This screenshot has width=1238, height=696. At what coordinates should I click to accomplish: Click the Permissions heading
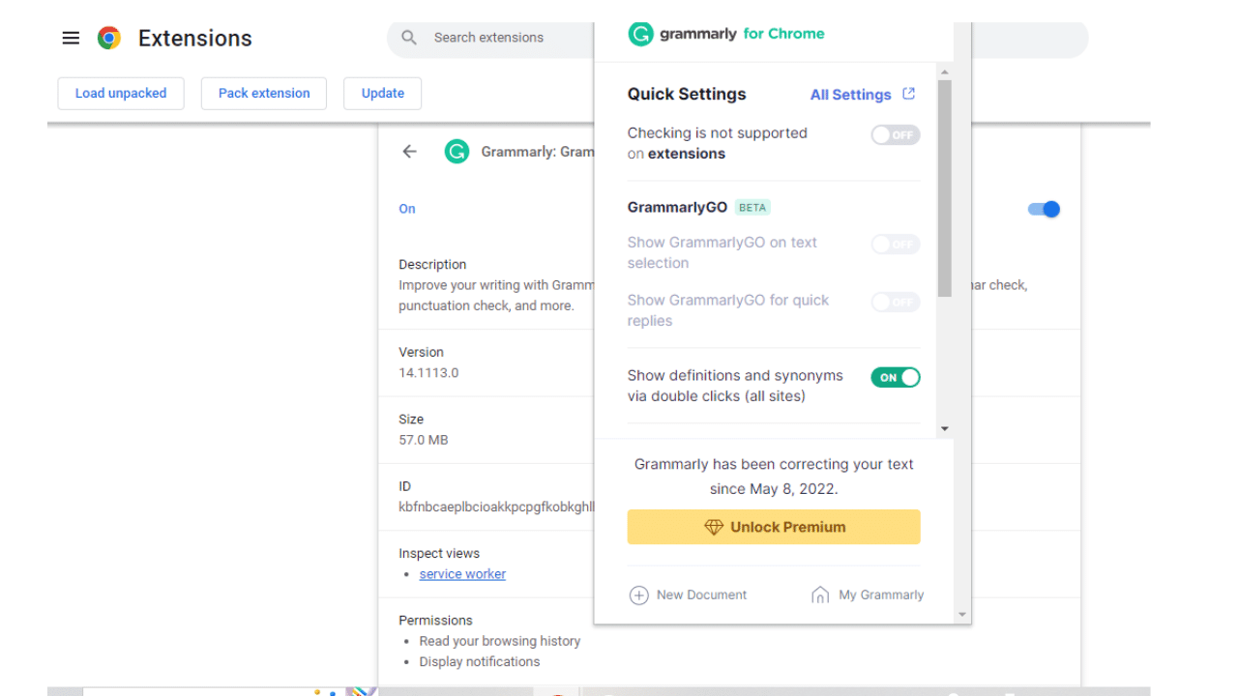435,621
